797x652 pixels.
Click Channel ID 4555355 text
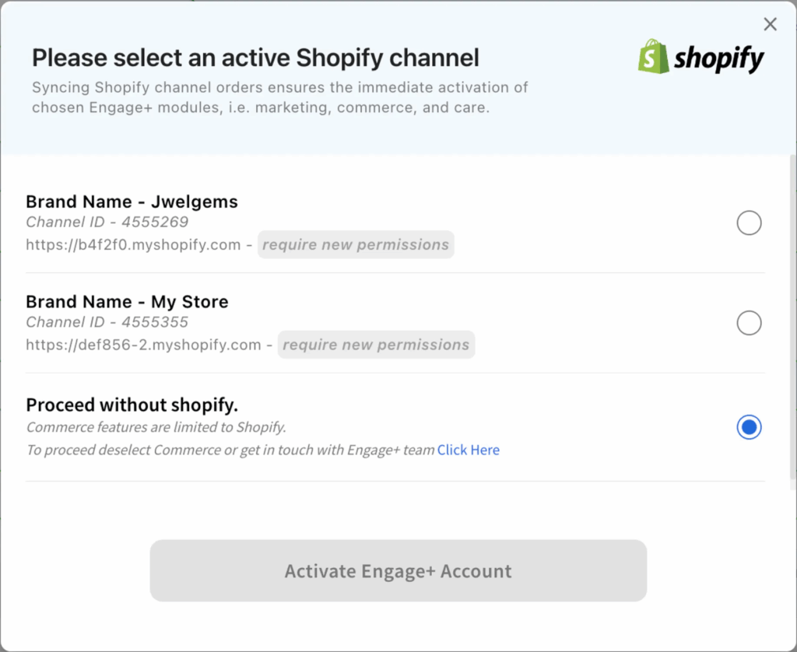pyautogui.click(x=107, y=322)
